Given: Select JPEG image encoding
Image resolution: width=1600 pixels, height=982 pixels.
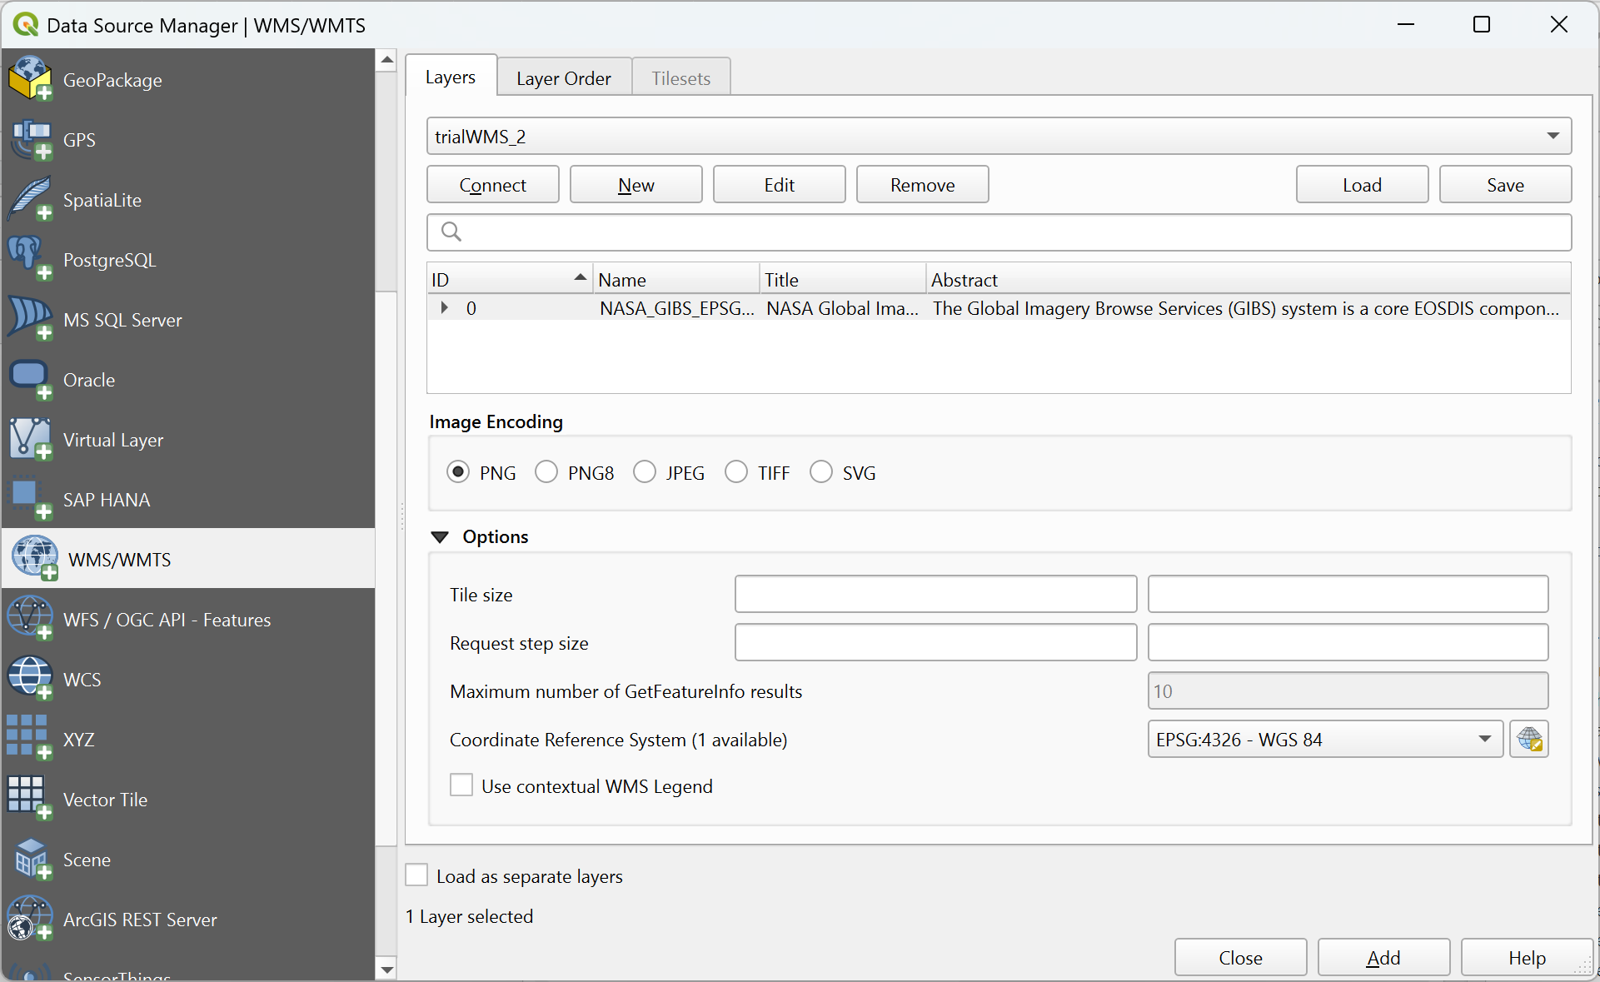Looking at the screenshot, I should pos(645,472).
